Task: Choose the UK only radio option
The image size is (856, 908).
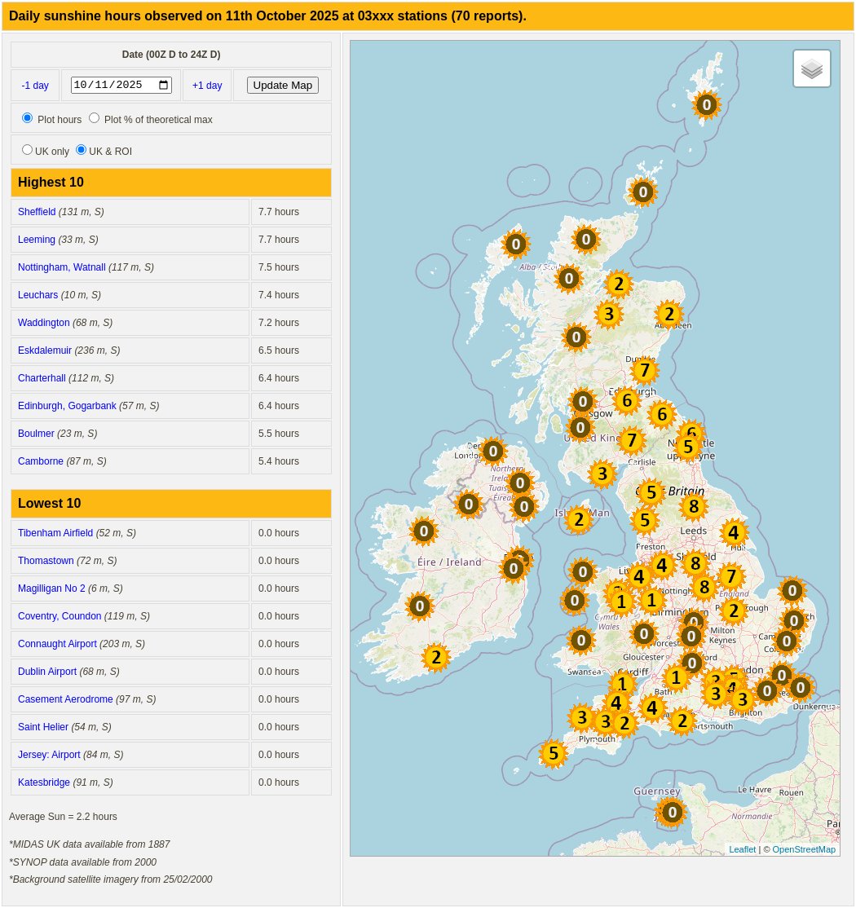Action: 27,150
